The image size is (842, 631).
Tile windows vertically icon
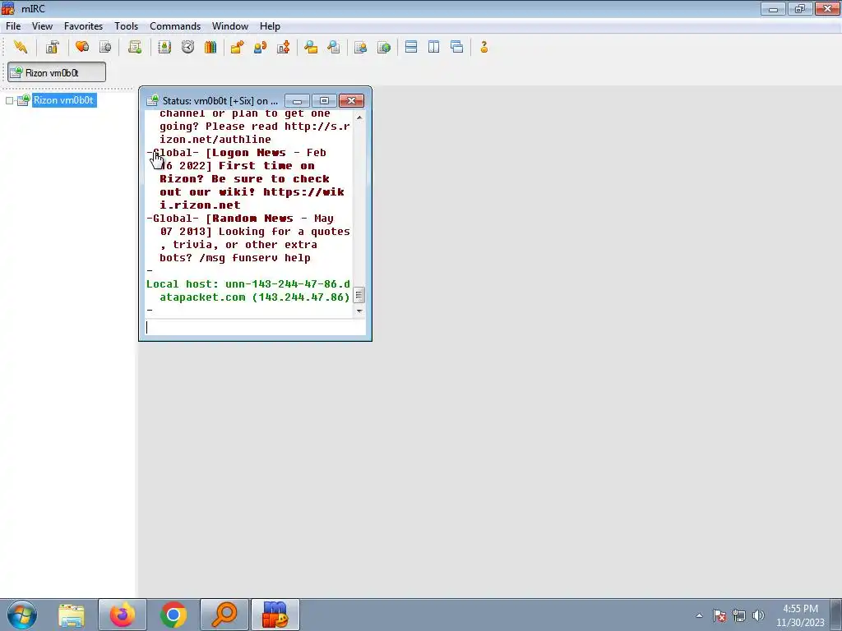(434, 47)
